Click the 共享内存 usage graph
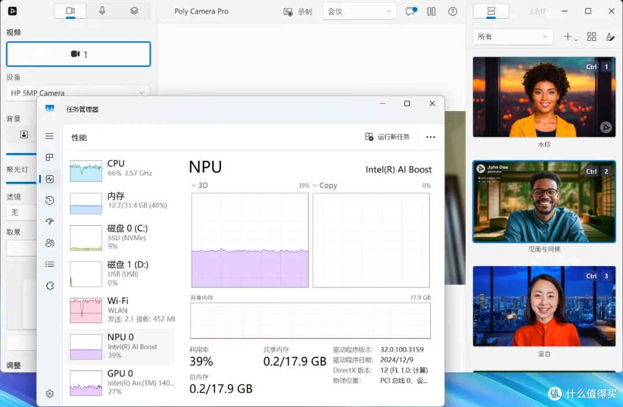Image resolution: width=623 pixels, height=407 pixels. [x=310, y=320]
